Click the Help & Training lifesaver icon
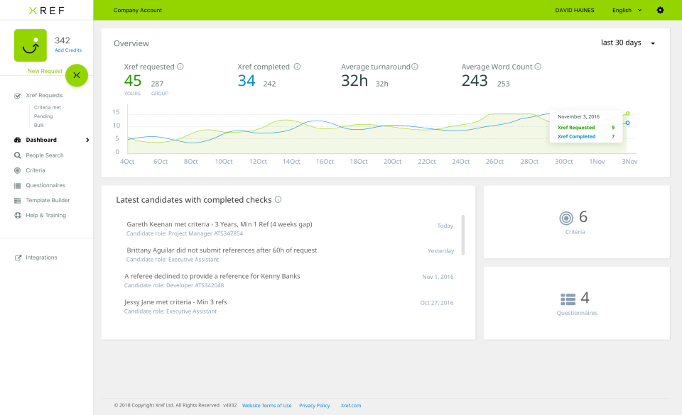This screenshot has width=682, height=415. click(17, 215)
